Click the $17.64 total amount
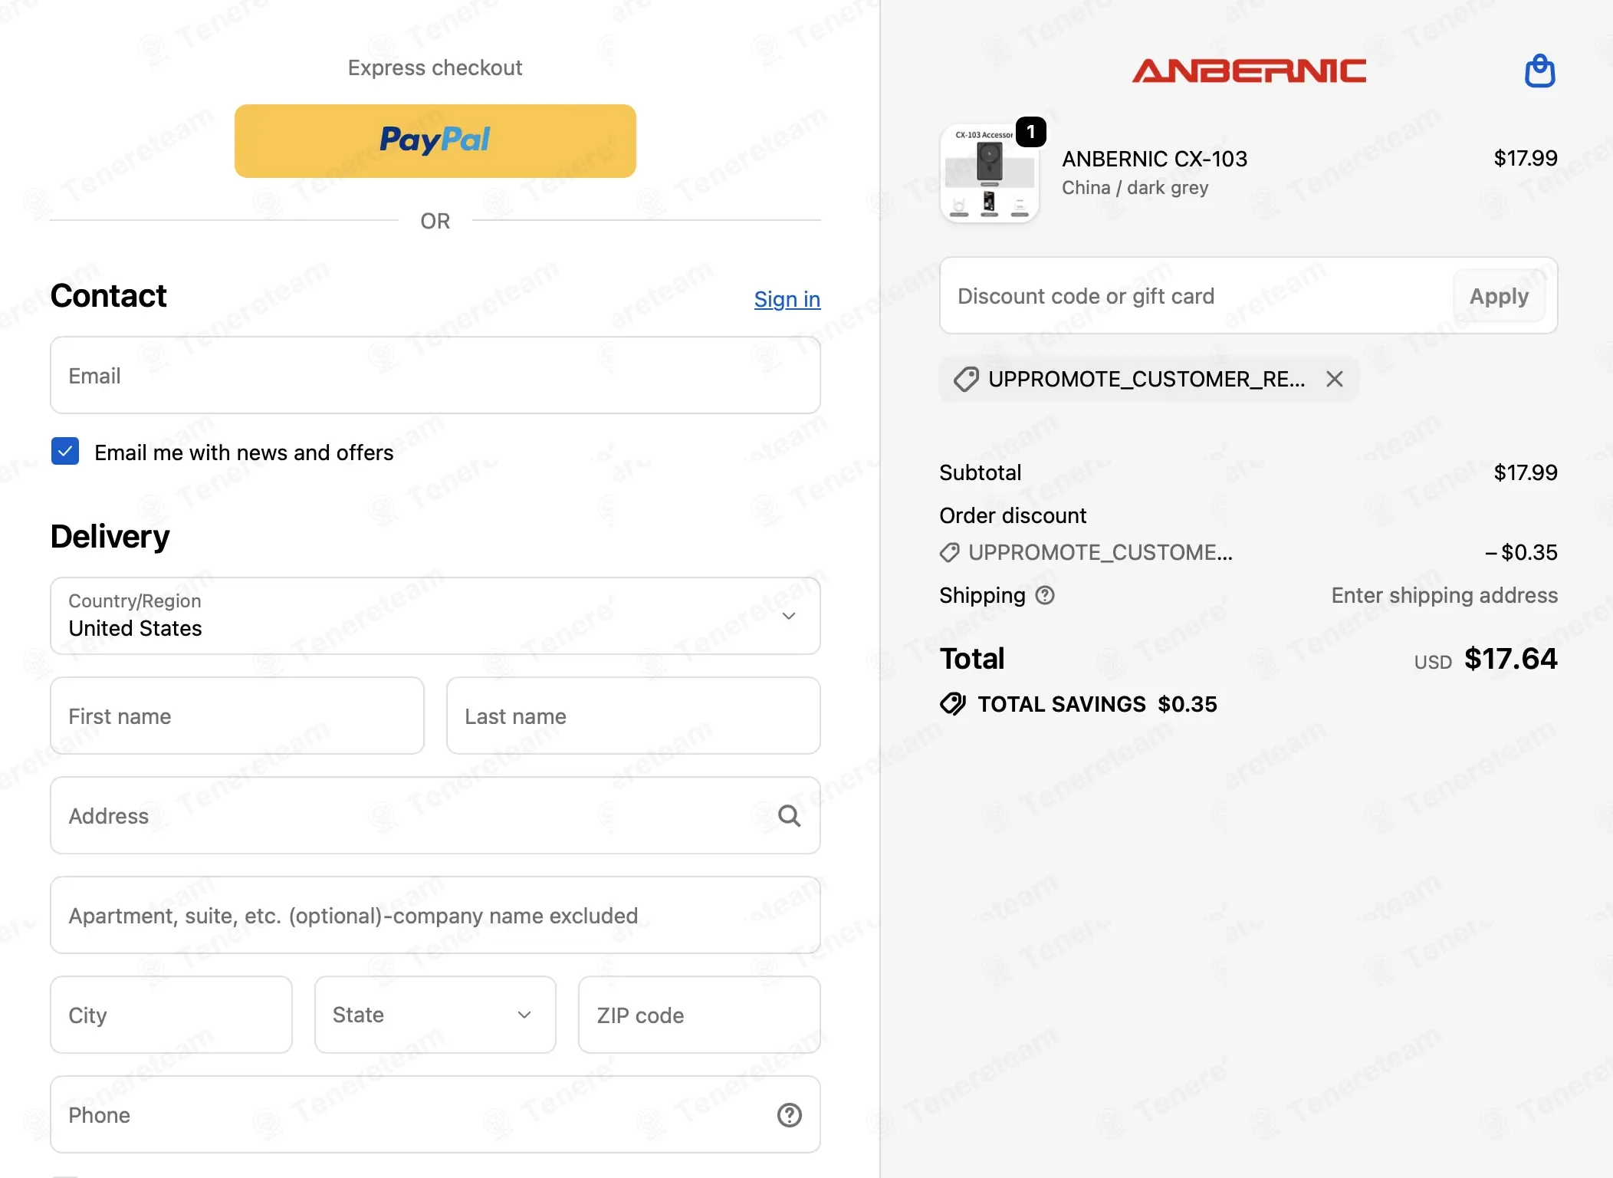The image size is (1613, 1178). [x=1510, y=659]
